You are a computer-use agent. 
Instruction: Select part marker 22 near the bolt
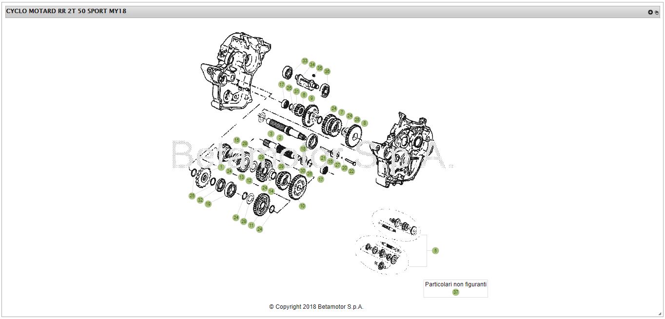click(x=352, y=171)
